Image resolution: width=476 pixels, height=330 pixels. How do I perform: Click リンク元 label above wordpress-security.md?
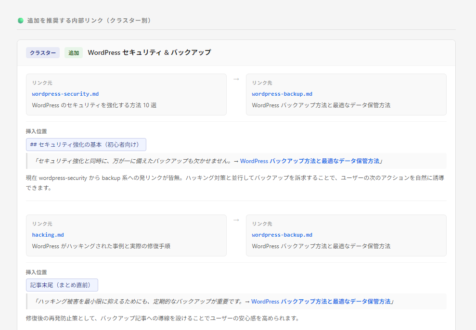coord(42,83)
